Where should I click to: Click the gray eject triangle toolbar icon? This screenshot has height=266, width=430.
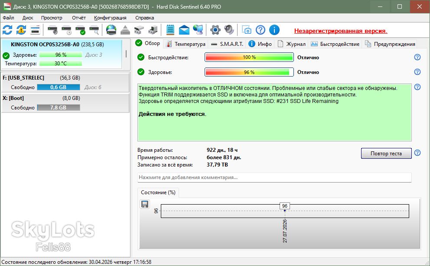[125, 29]
